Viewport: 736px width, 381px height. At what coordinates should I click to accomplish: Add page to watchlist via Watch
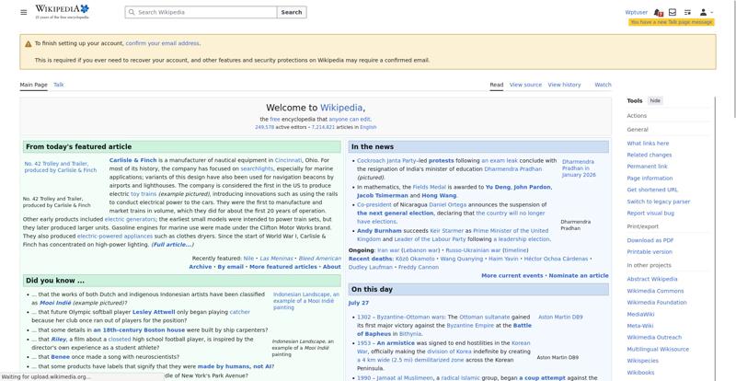603,85
